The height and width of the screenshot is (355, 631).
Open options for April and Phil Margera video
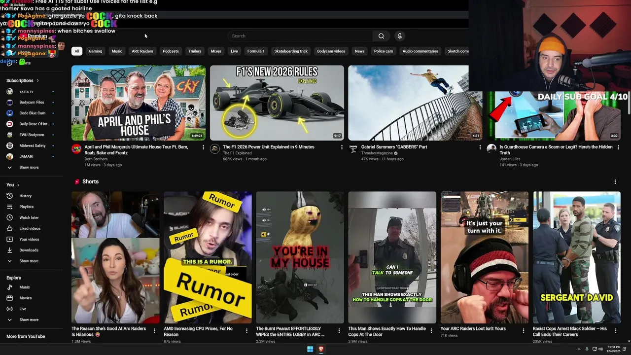203,147
